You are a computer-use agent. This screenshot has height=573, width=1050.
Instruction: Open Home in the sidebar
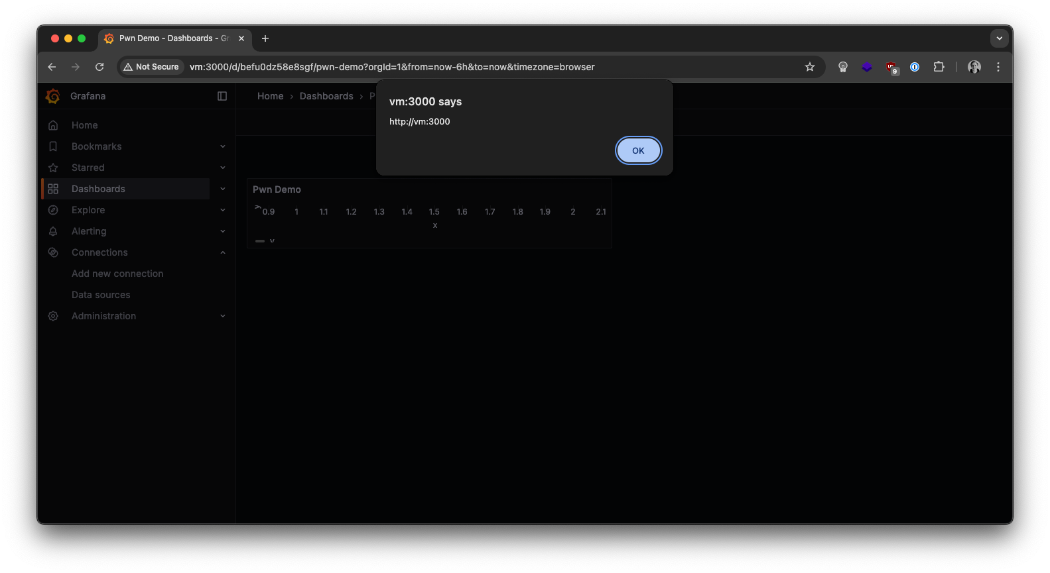click(84, 125)
